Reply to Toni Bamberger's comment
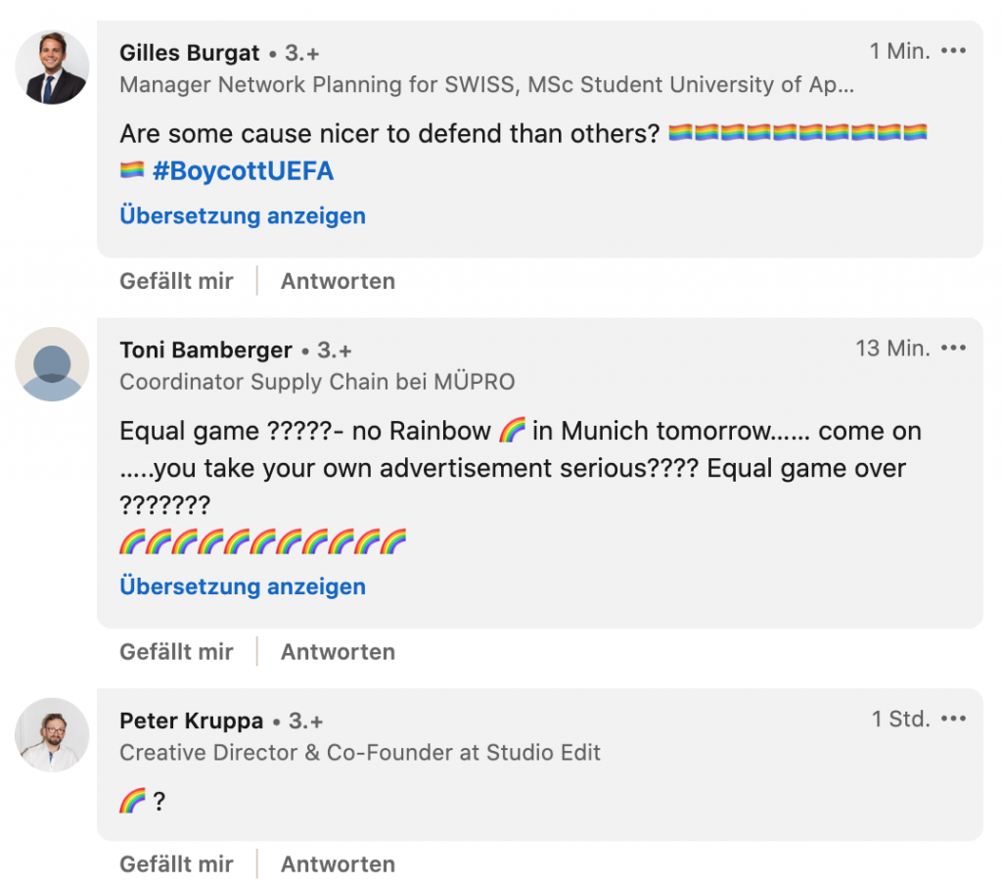The width and height of the screenshot is (1002, 885). pyautogui.click(x=338, y=652)
